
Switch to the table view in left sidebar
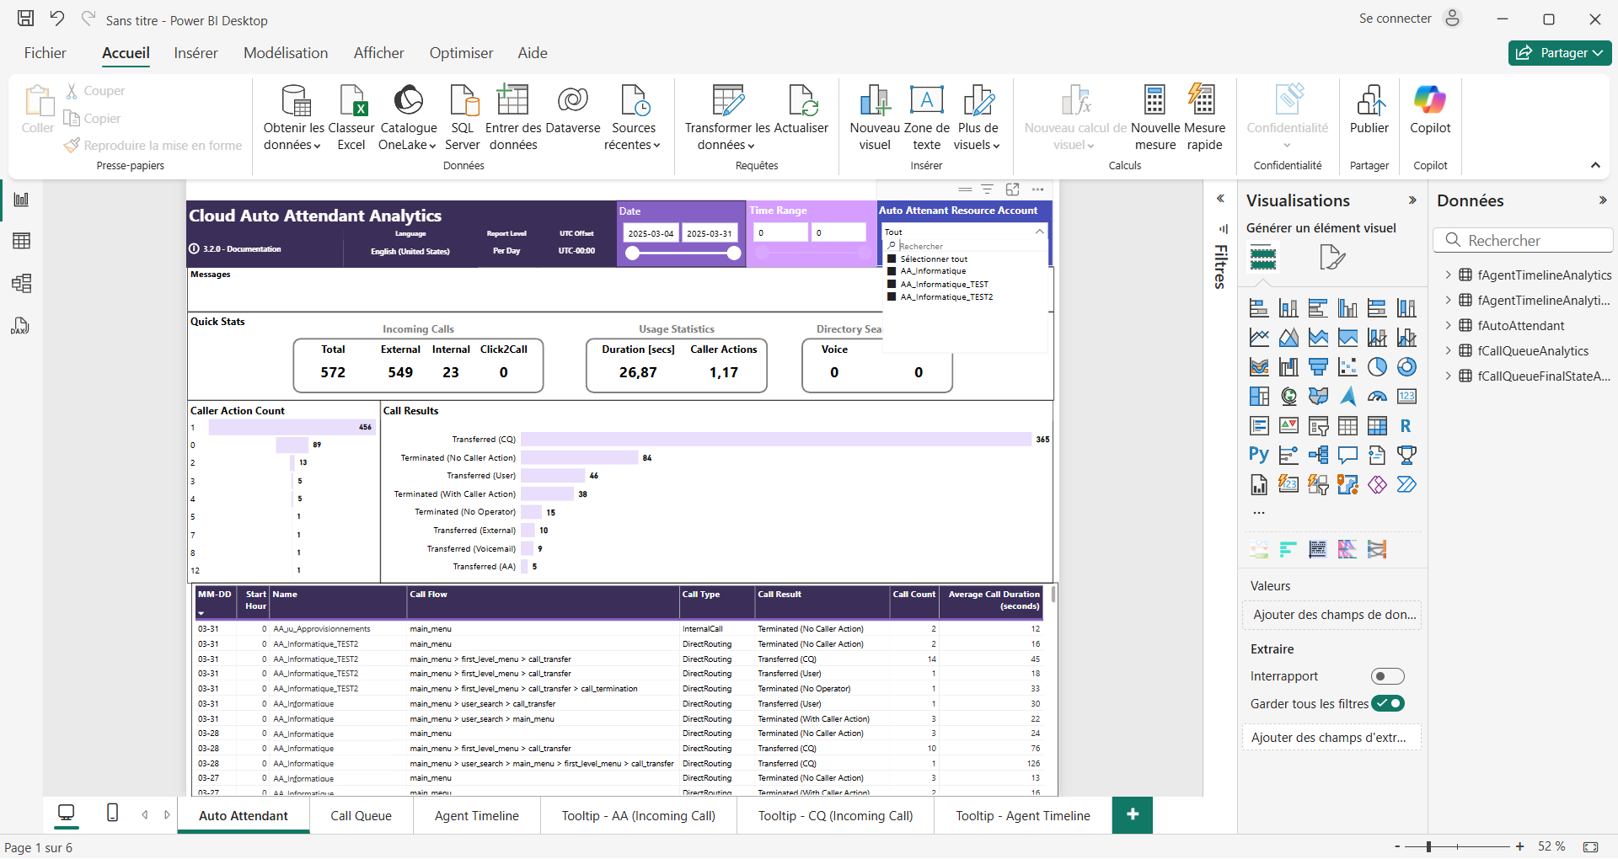pyautogui.click(x=22, y=241)
